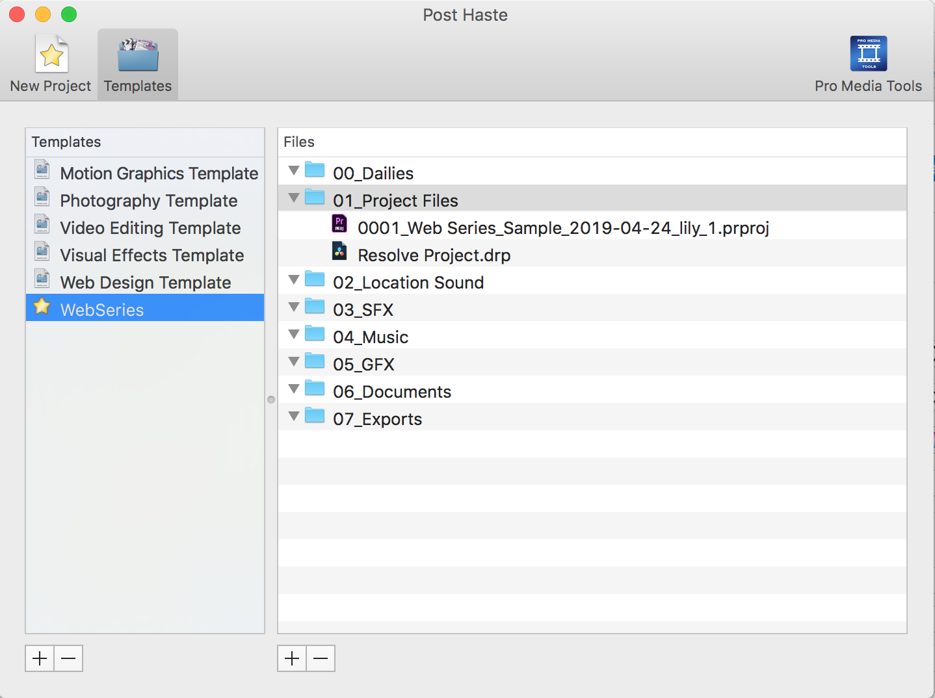This screenshot has width=935, height=698.
Task: Select the 01_Project Files folder name
Action: click(395, 201)
